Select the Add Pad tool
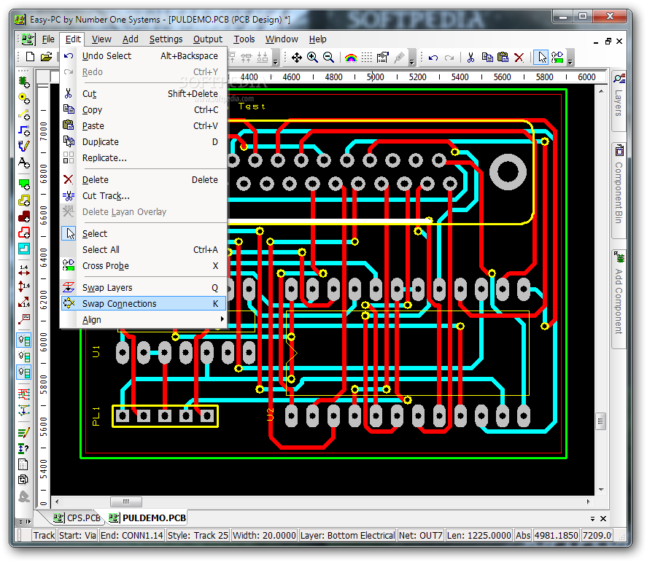The image size is (647, 562). coord(24,98)
